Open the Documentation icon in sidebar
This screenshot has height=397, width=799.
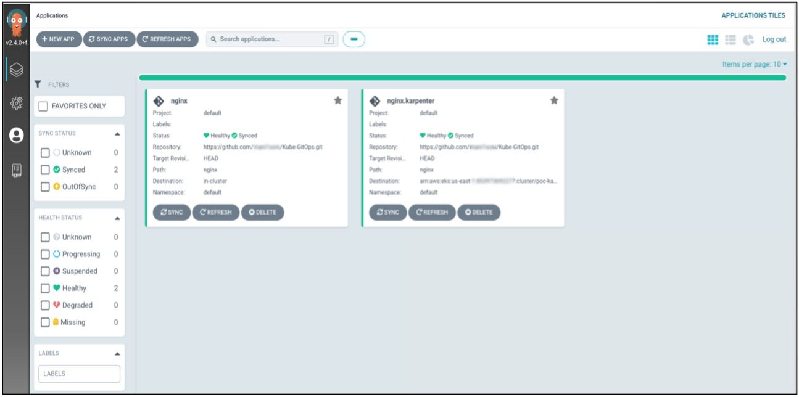click(x=15, y=170)
